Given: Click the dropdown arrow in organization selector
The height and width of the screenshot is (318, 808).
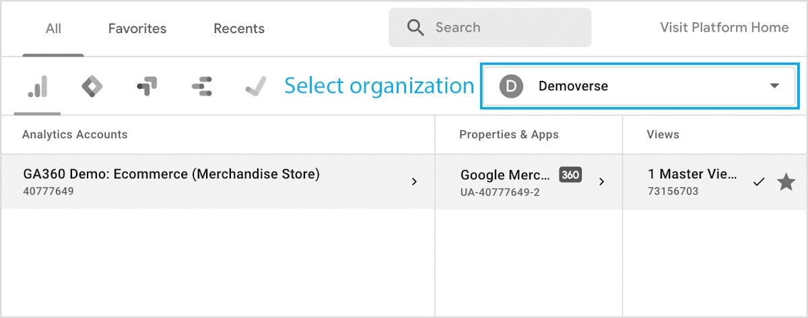Looking at the screenshot, I should 774,86.
